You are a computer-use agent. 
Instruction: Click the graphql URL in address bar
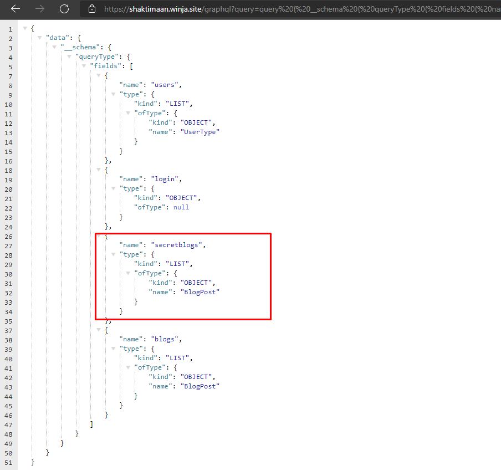(x=302, y=9)
